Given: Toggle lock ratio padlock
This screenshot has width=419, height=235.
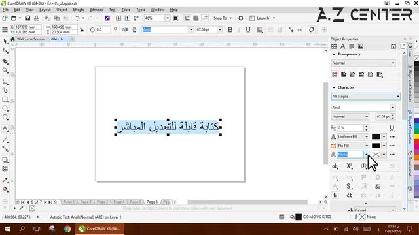Looking at the screenshot, I should (x=82, y=29).
